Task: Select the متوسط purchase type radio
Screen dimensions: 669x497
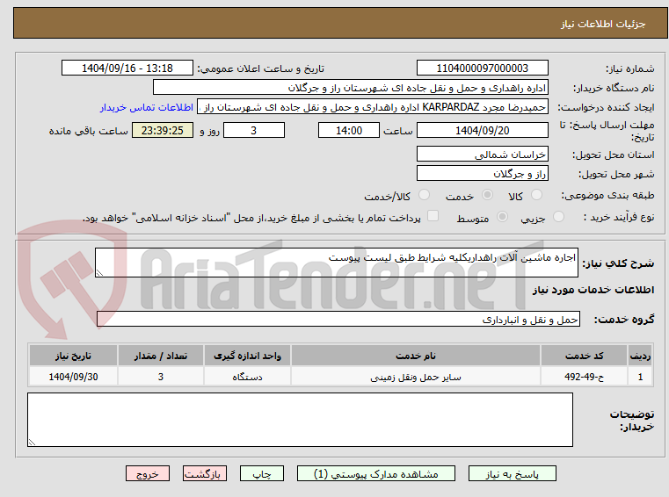Action: [502, 217]
